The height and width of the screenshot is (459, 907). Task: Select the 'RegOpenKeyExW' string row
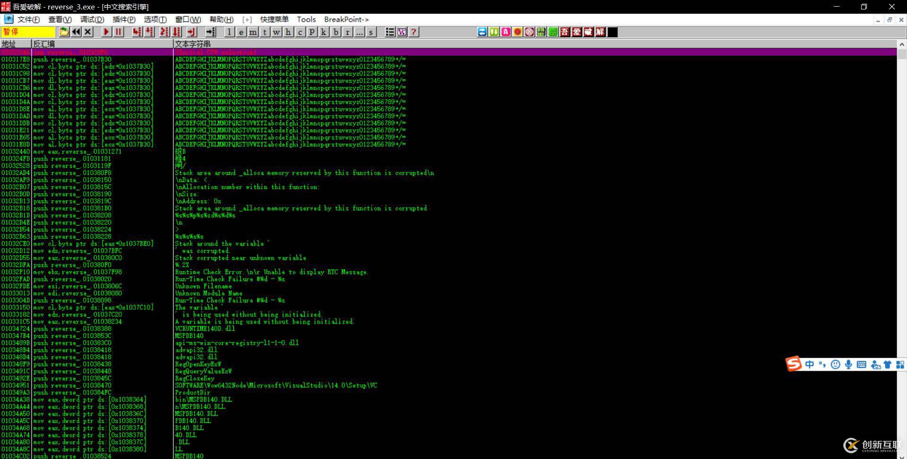tap(448, 364)
